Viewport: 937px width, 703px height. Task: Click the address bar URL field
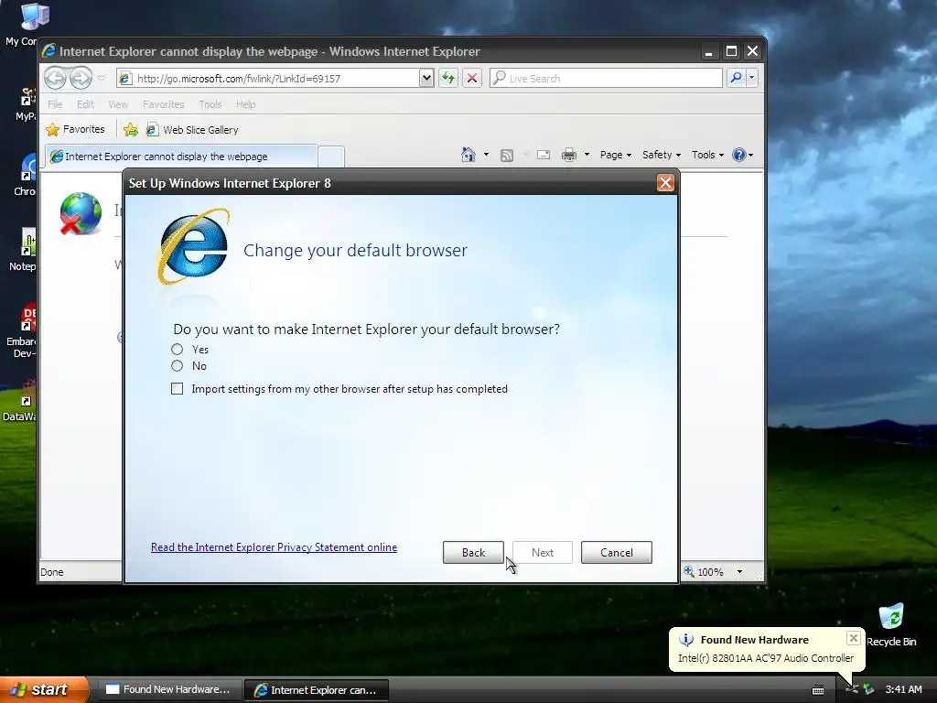pyautogui.click(x=269, y=79)
